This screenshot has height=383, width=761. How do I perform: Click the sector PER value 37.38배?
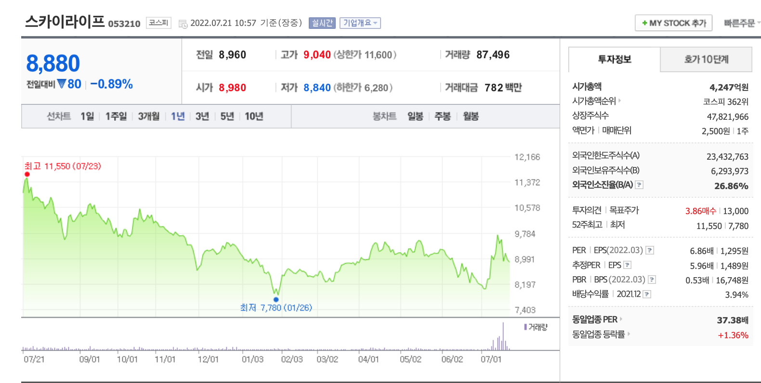tap(733, 320)
